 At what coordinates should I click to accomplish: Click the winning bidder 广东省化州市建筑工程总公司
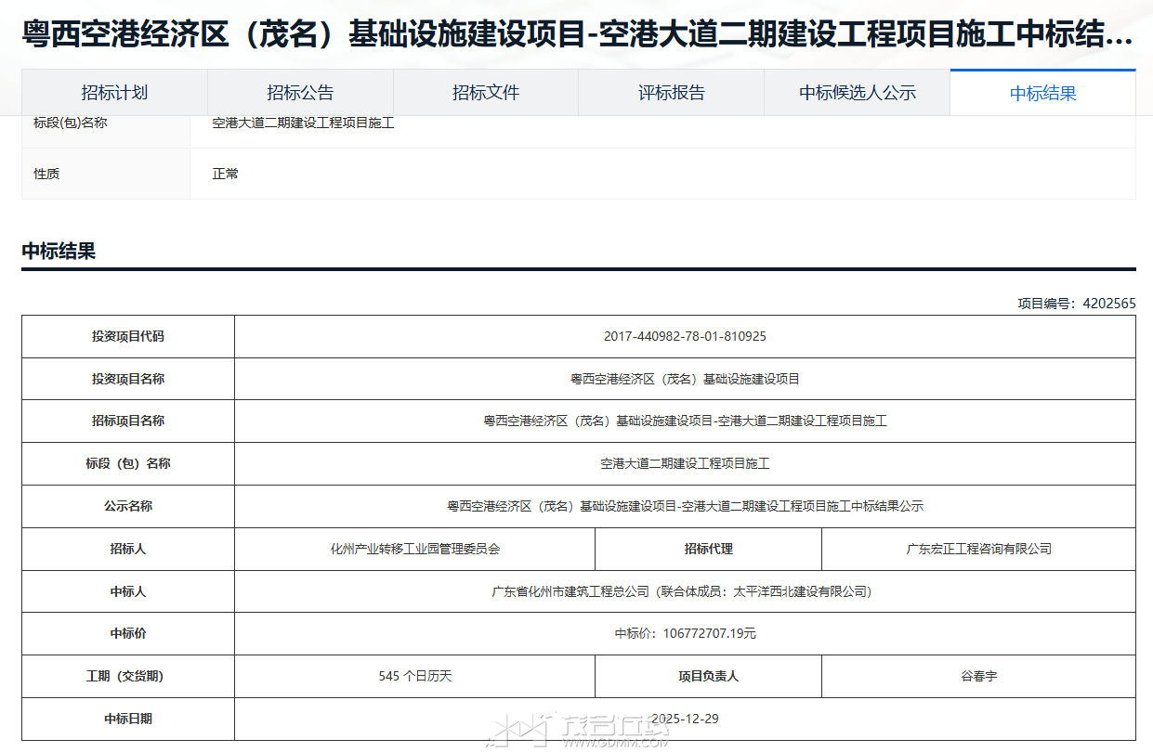(x=570, y=591)
